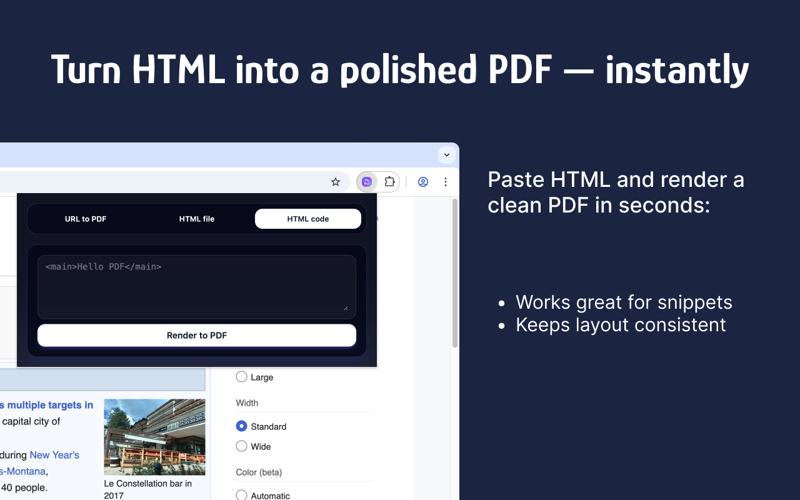
Task: Open the Le Constellation bar photo thumbnail
Action: point(154,437)
